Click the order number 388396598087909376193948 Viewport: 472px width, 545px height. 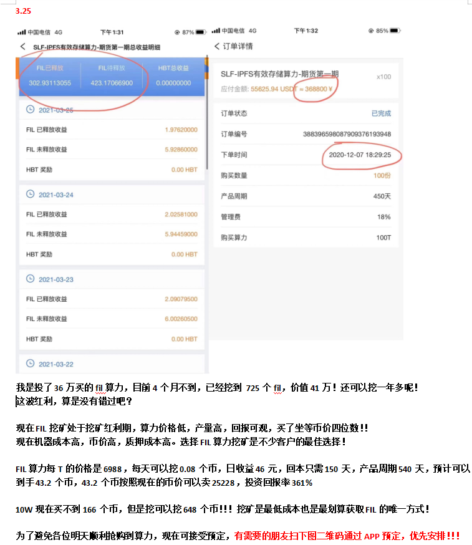coord(347,134)
